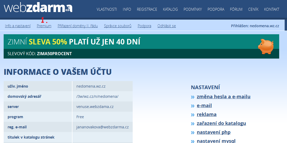Open nastavení php link
Viewport: 287px width, 143px height.
click(x=213, y=132)
